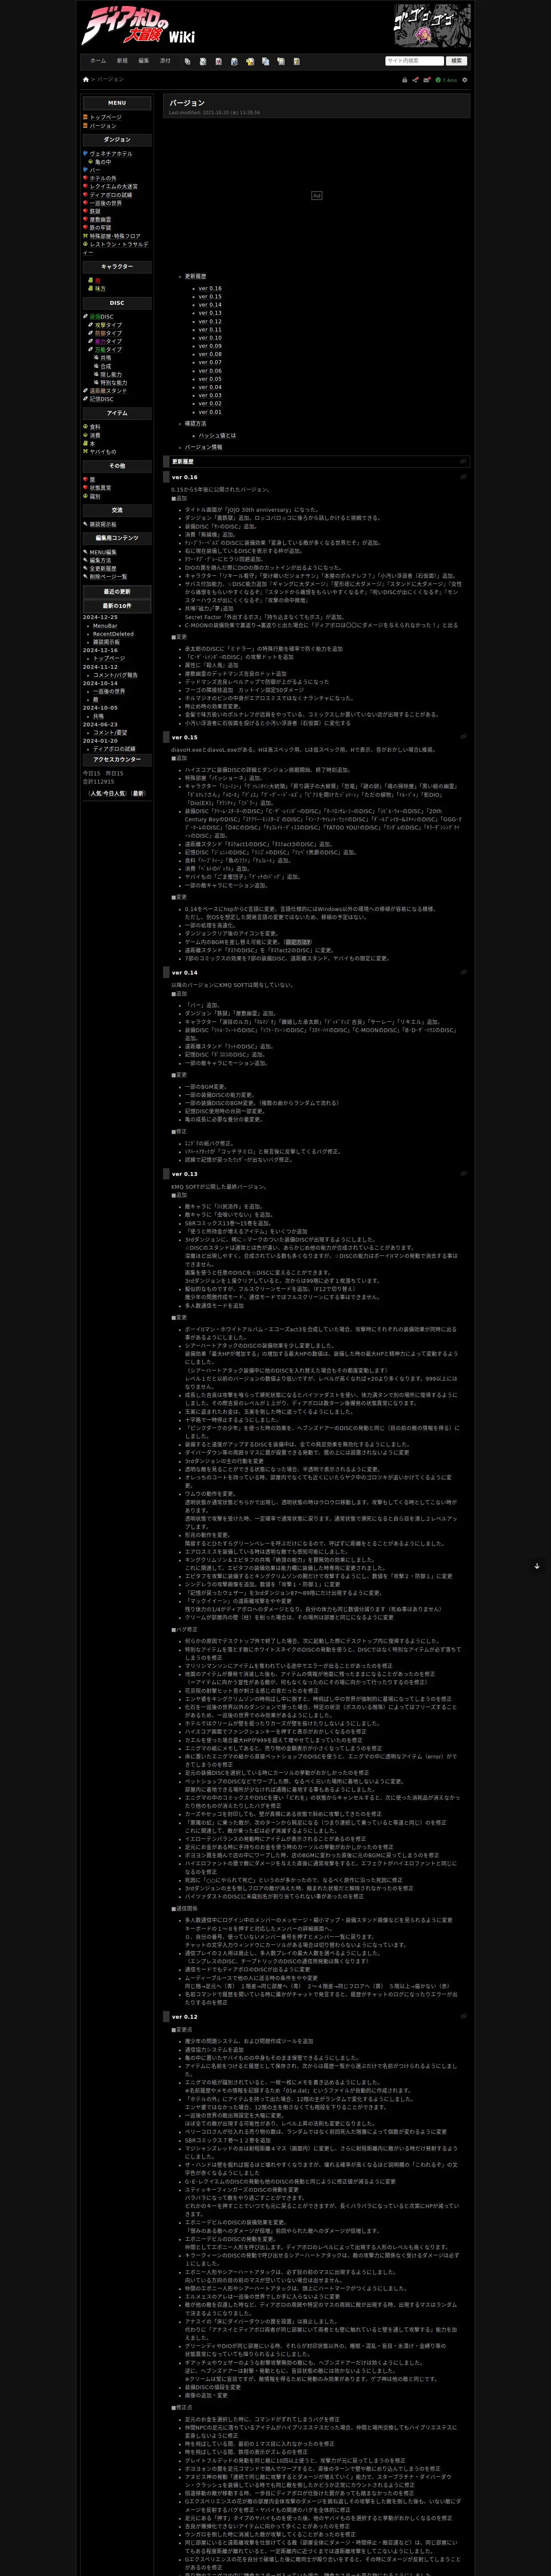Open ヤバイもの item link
This screenshot has width=551, height=2576.
pos(102,452)
